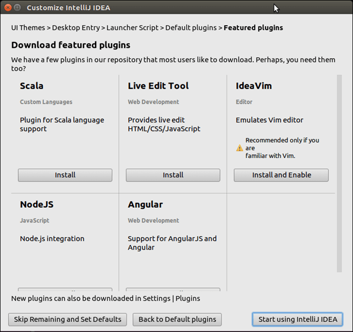Click the NodeJS plugin title
Image resolution: width=353 pixels, height=332 pixels.
[x=37, y=204]
